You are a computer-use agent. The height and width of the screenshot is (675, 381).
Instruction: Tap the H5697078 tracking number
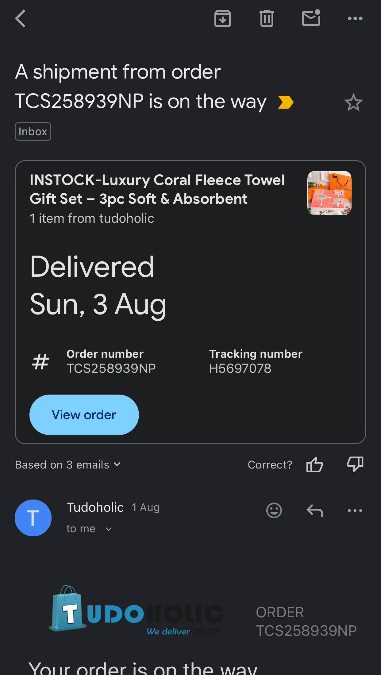[240, 368]
